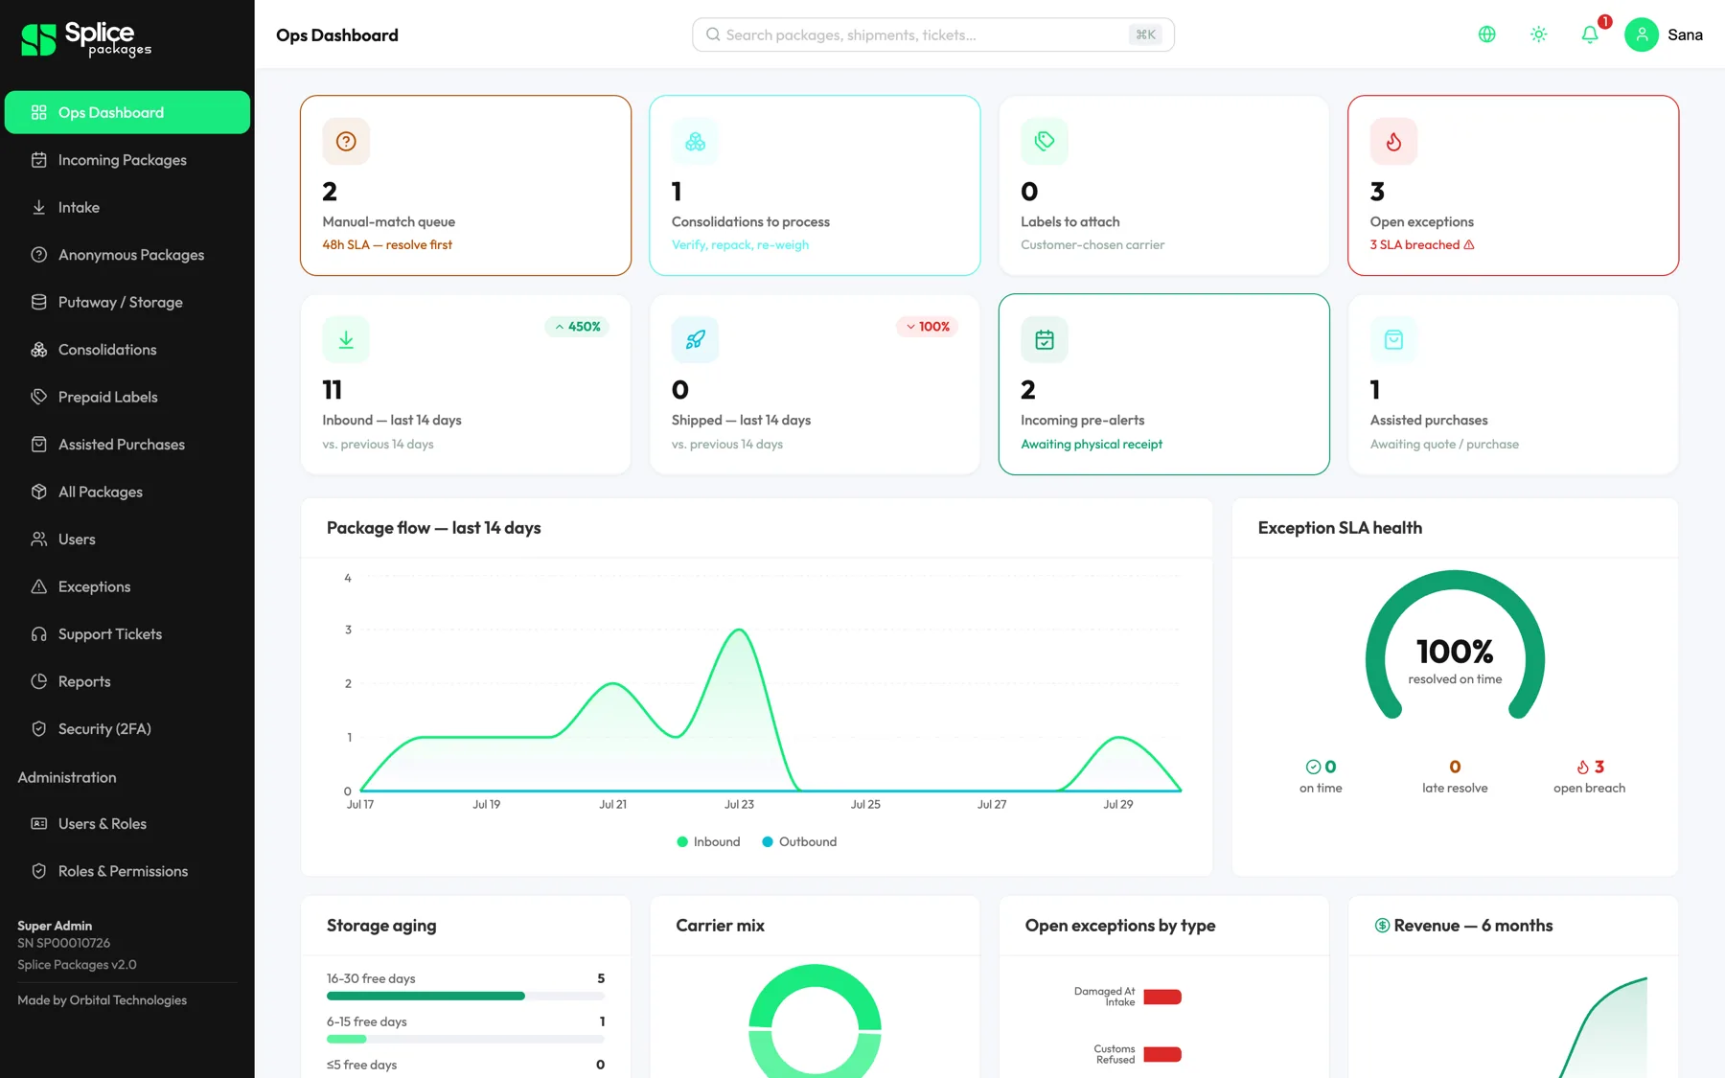Click Splice Packages v2.0 version text
The width and height of the screenshot is (1725, 1078).
(x=77, y=965)
